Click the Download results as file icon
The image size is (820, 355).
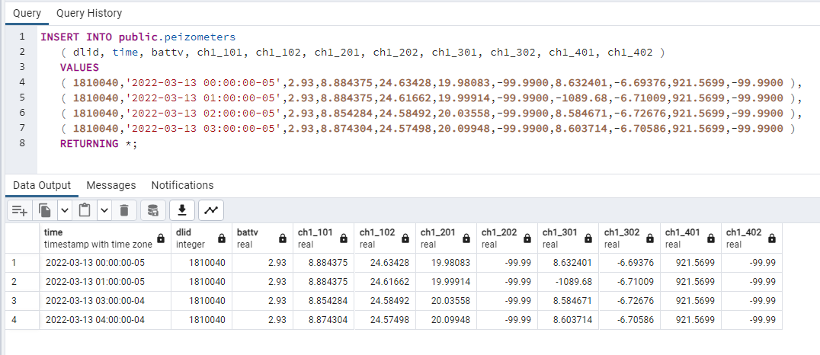point(182,211)
